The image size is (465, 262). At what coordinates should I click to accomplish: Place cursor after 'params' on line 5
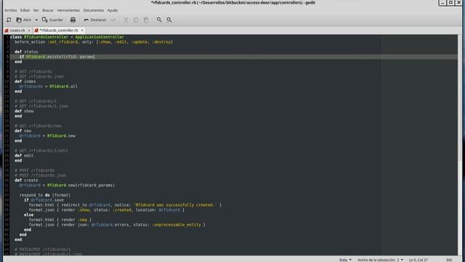point(94,57)
